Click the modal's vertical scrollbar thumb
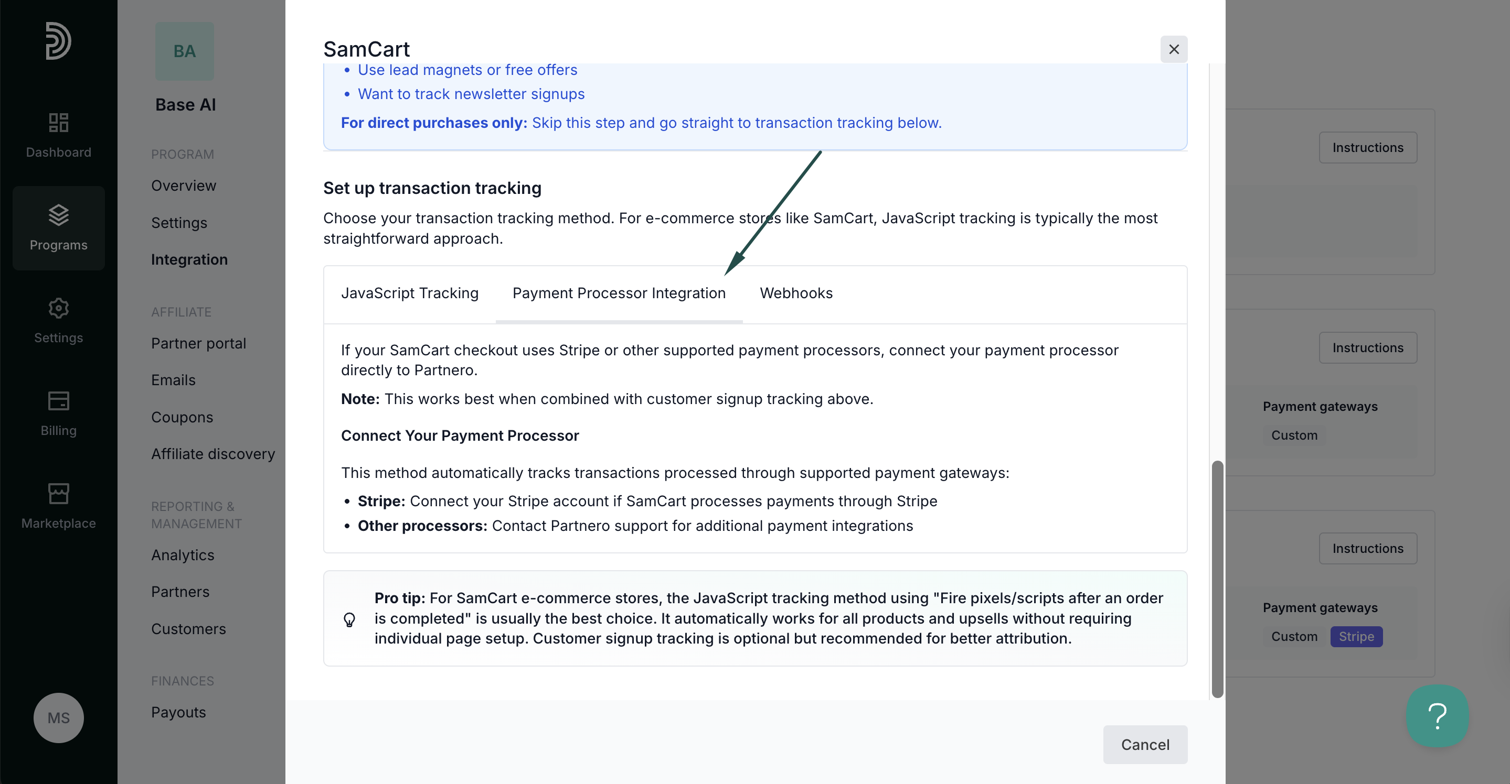The width and height of the screenshot is (1510, 784). tap(1217, 579)
